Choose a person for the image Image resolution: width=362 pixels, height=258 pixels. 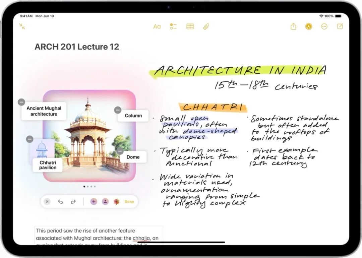pyautogui.click(x=105, y=202)
